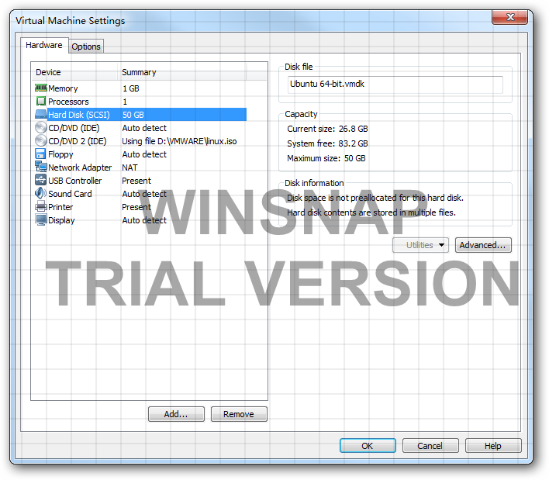Select the USB Controller row label
549x480 pixels.
[75, 181]
